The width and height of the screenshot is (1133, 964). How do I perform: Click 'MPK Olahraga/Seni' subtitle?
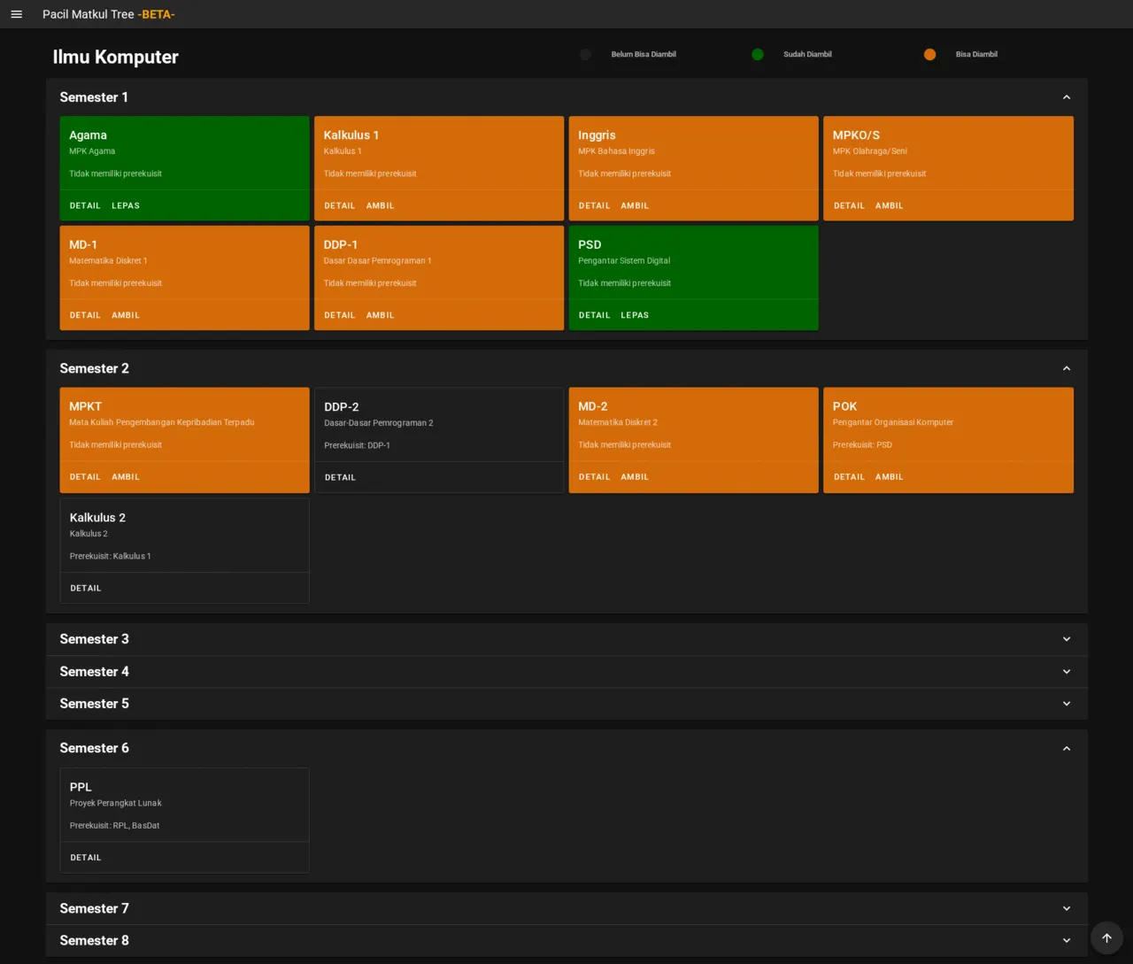point(870,151)
